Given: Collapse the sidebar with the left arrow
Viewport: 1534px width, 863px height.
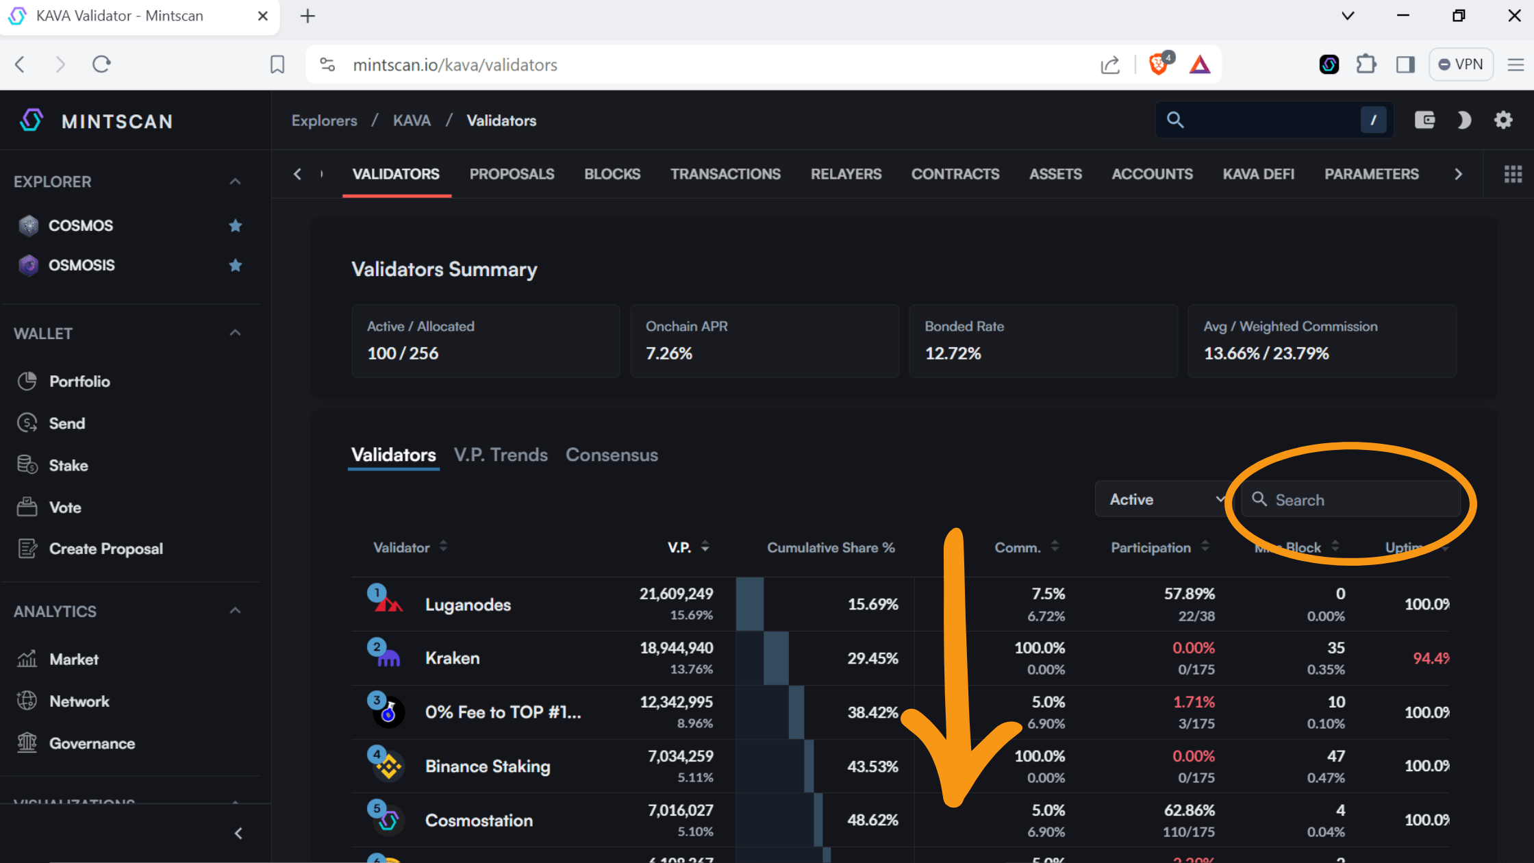Looking at the screenshot, I should (x=238, y=833).
